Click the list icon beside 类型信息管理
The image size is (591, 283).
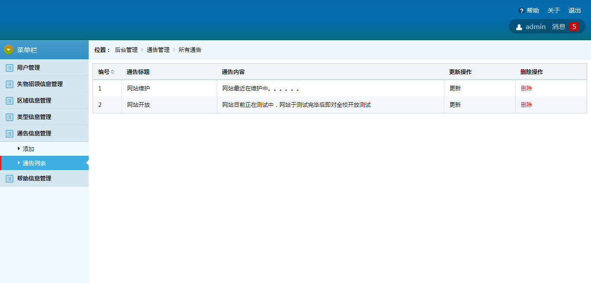[x=10, y=117]
